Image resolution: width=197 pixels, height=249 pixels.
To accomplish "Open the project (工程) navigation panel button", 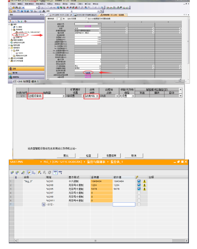I will 26,68.
